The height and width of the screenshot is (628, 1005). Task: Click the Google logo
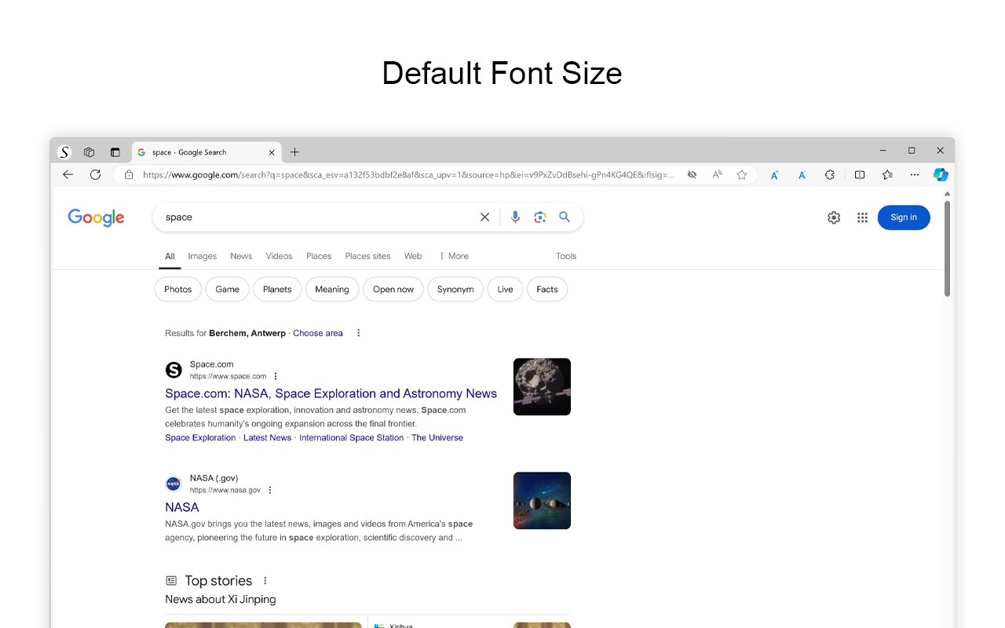[x=96, y=217]
